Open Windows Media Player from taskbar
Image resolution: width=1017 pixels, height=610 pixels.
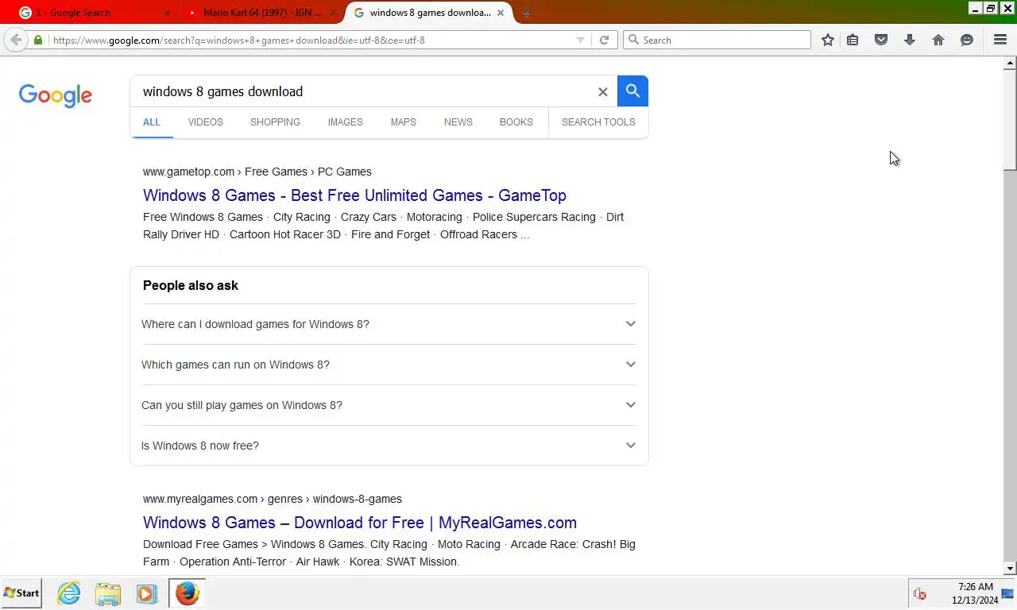(x=146, y=593)
